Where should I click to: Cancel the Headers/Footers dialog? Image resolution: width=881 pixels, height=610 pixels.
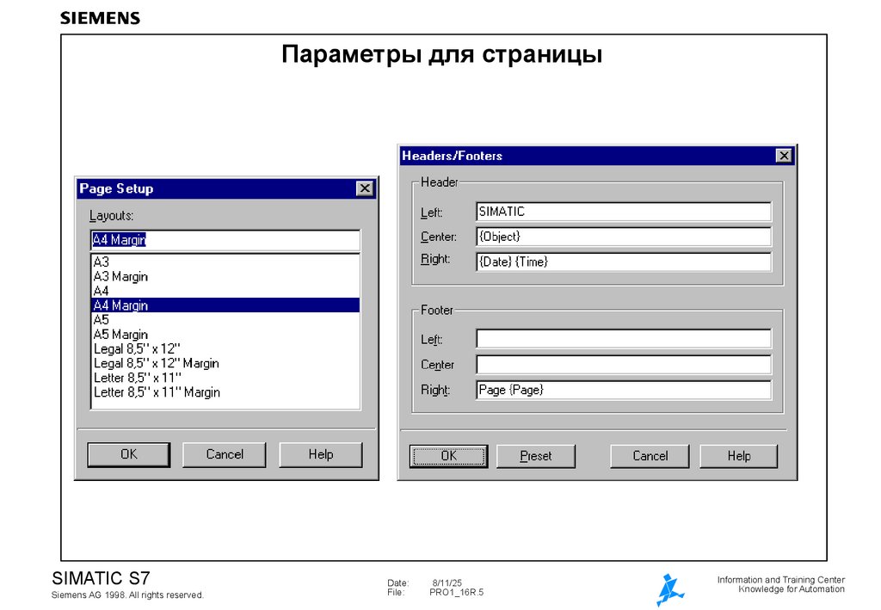point(650,456)
